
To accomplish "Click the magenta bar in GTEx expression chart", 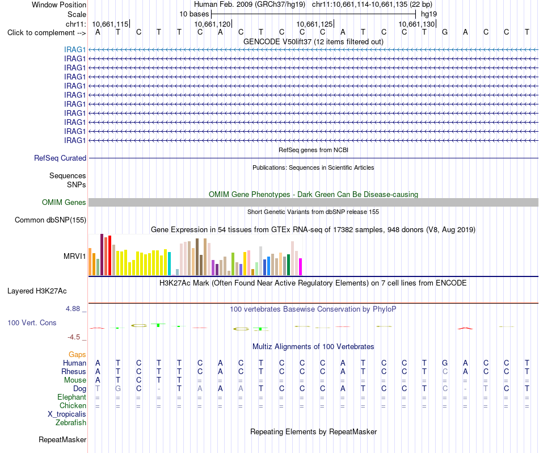I will tap(301, 267).
